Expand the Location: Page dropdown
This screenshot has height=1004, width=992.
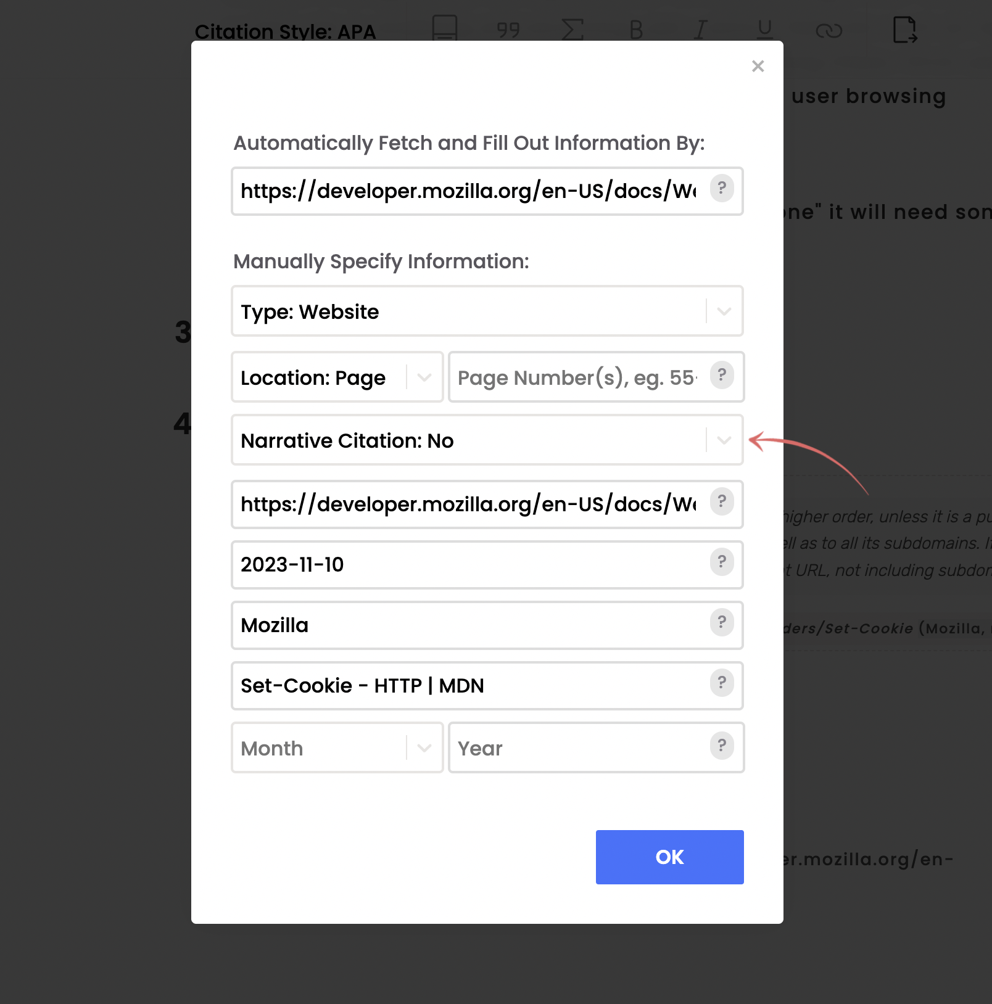(337, 377)
